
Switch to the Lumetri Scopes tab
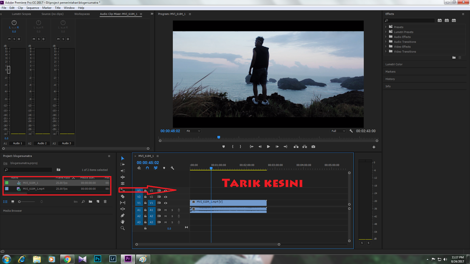click(x=21, y=14)
